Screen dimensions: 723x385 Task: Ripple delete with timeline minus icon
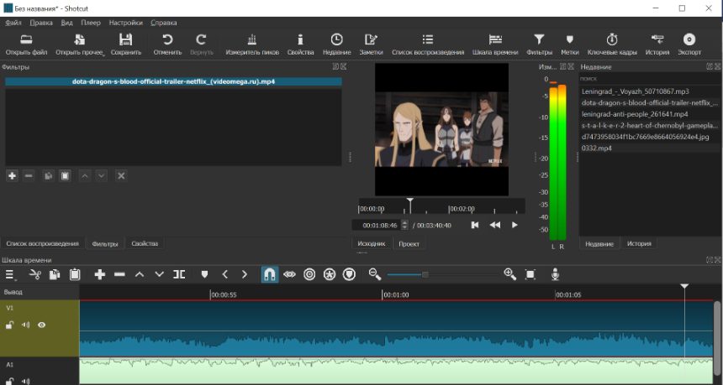click(119, 274)
